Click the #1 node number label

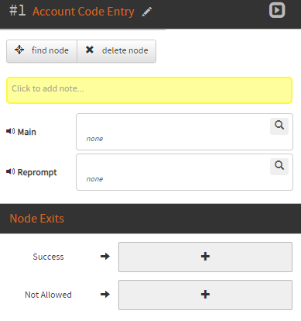[18, 11]
